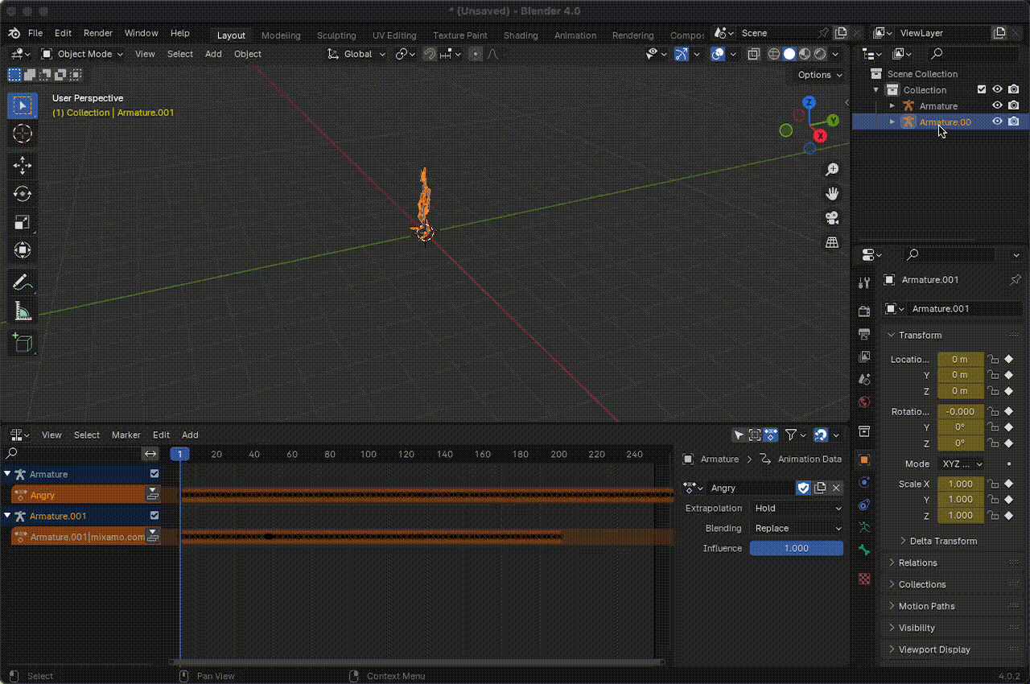Uncheck the Armature track checkbox in NLA
Viewport: 1030px width, 684px height.
[x=154, y=474]
